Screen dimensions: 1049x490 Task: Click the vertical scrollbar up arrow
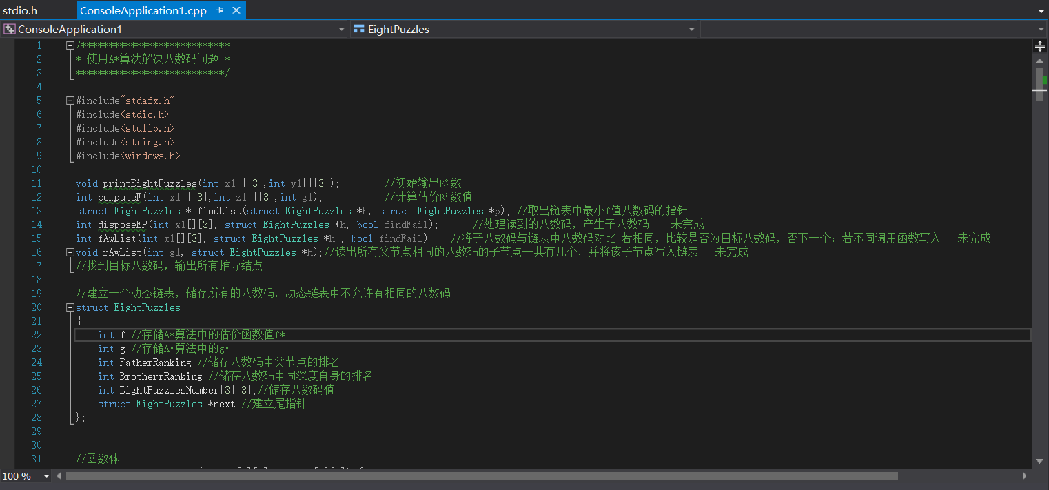click(1040, 61)
